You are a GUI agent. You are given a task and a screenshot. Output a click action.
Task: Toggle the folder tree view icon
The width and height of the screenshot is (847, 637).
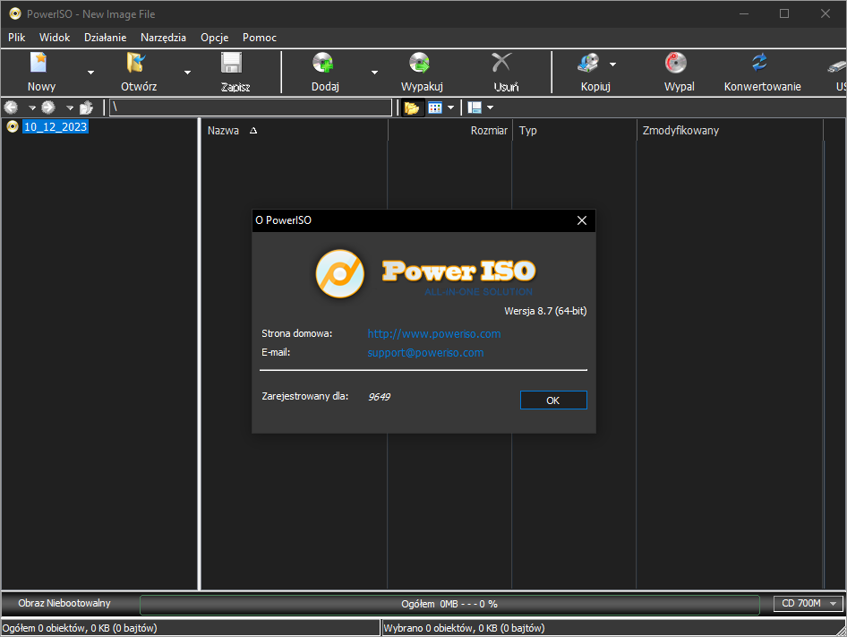(412, 108)
